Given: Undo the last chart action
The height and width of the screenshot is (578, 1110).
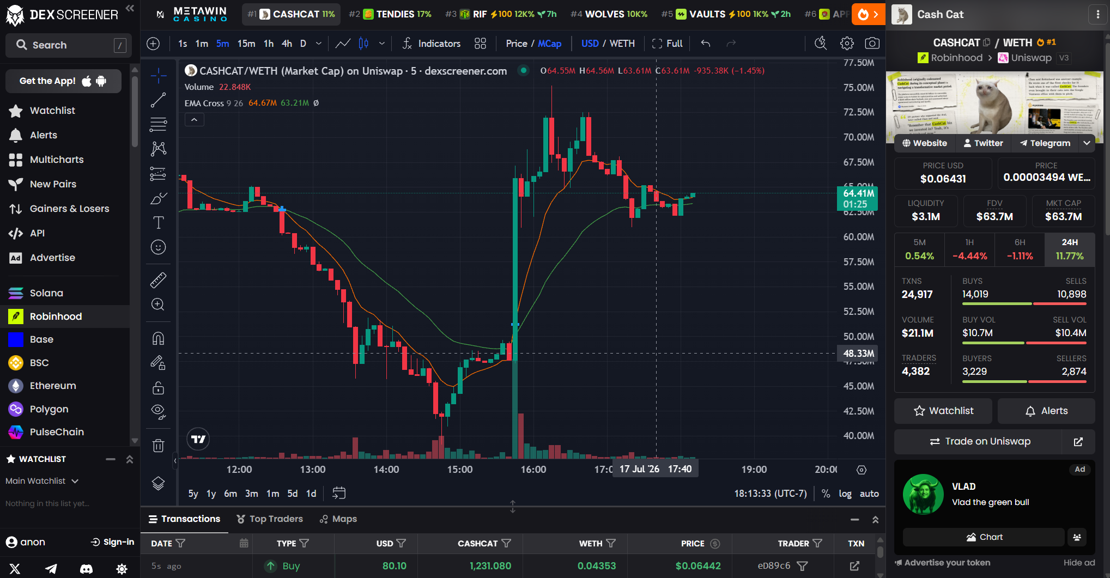Looking at the screenshot, I should [706, 44].
